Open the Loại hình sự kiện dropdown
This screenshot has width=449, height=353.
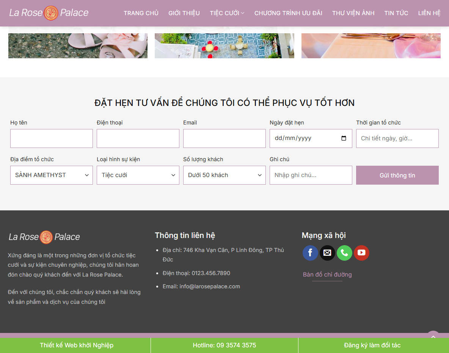pos(138,175)
